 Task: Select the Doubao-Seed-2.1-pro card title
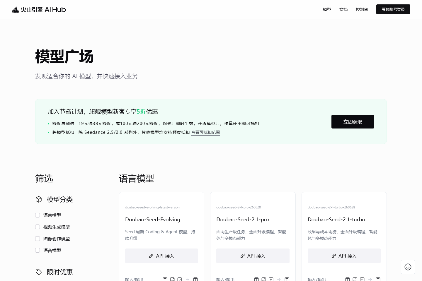tap(243, 220)
